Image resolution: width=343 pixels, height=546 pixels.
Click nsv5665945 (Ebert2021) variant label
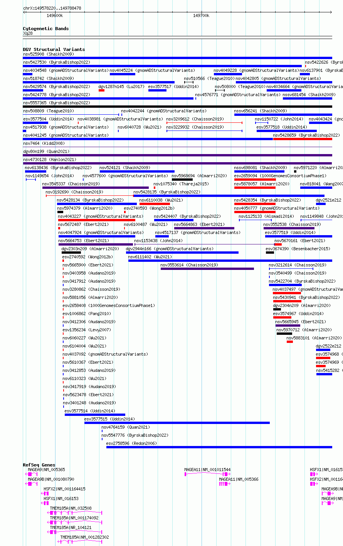[x=301, y=322]
